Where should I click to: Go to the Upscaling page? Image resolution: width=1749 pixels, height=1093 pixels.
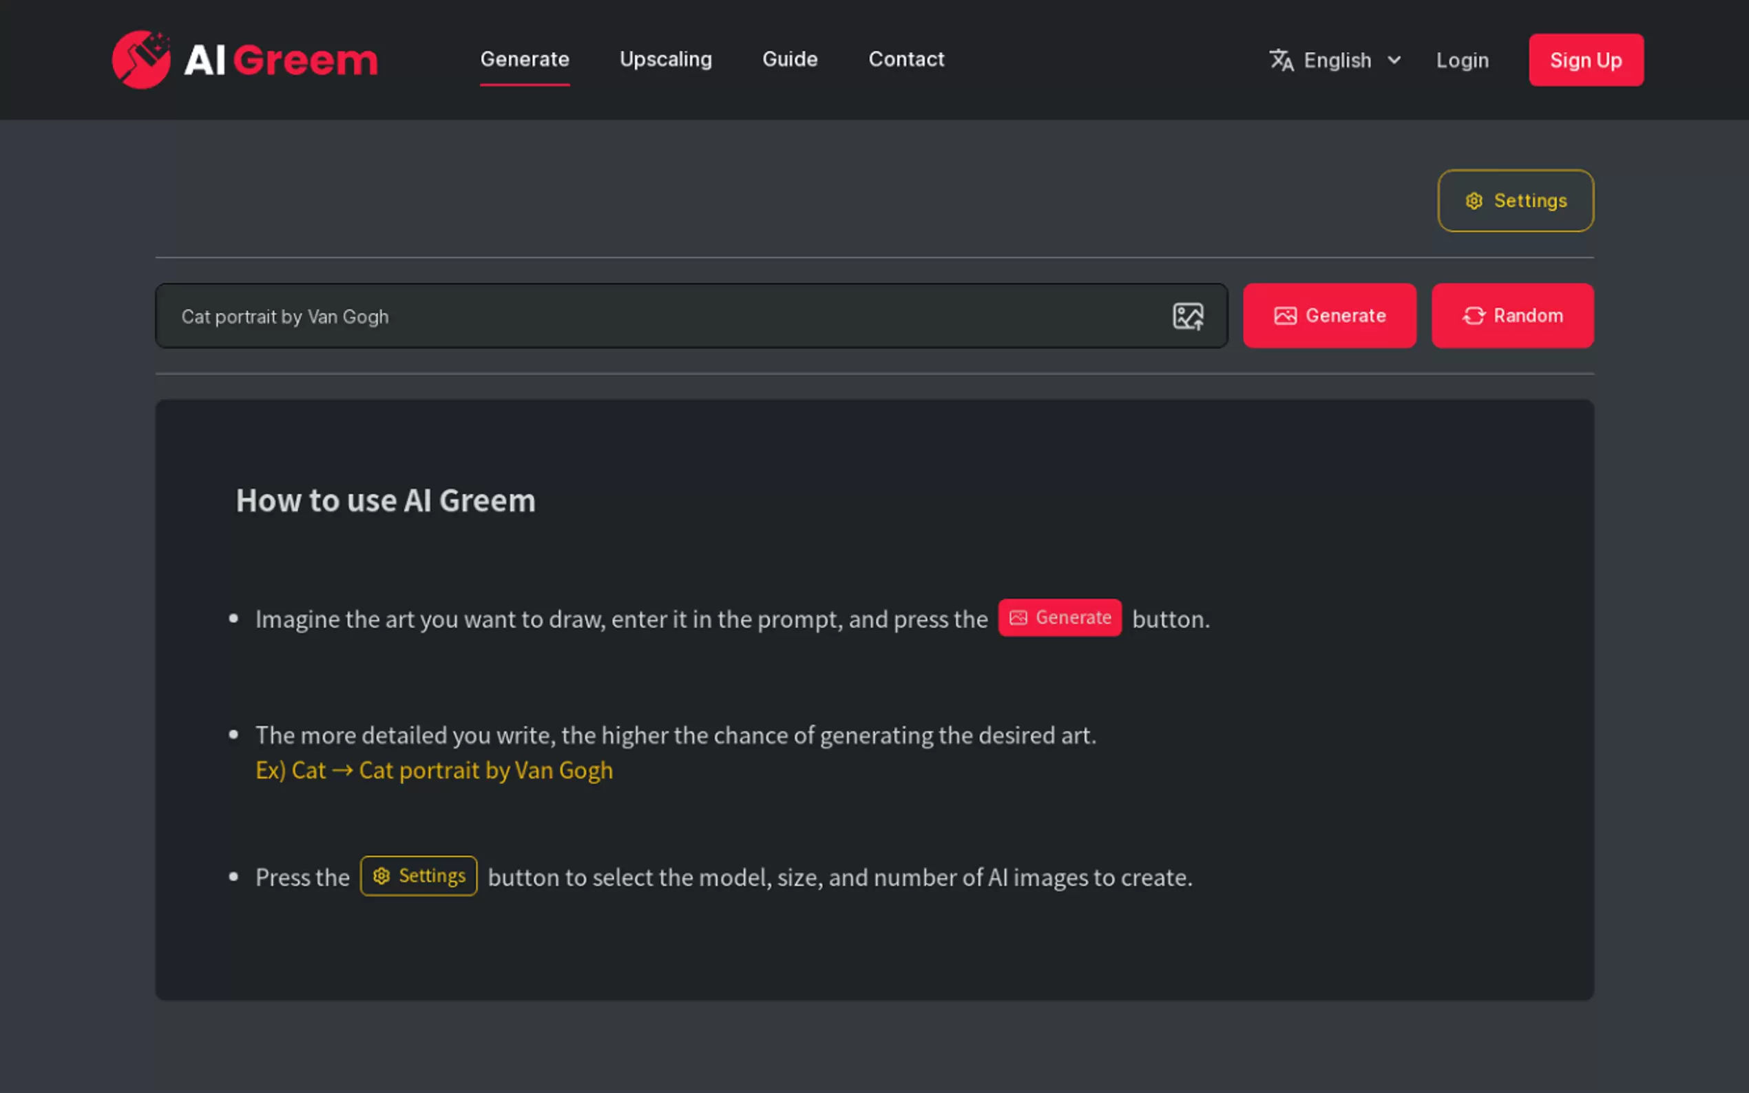(665, 59)
